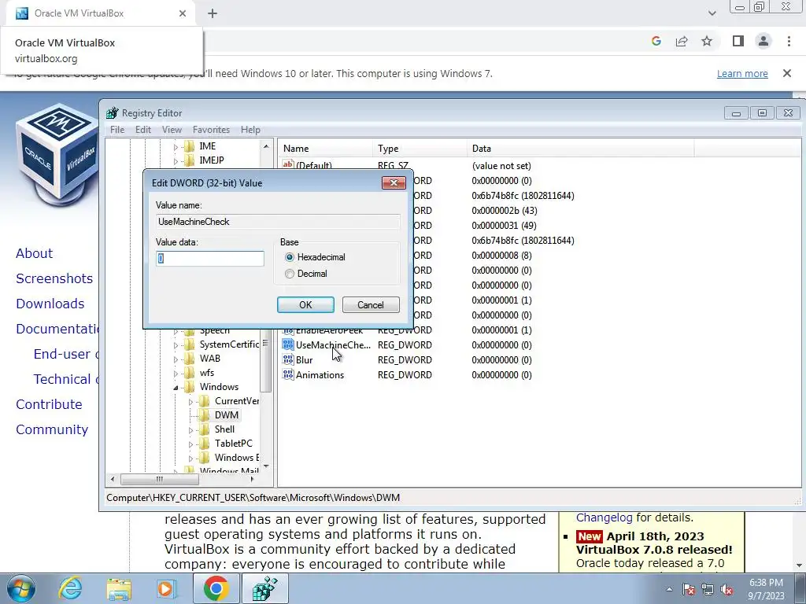The image size is (806, 604).
Task: Expand the WAB tree node
Action: (176, 359)
